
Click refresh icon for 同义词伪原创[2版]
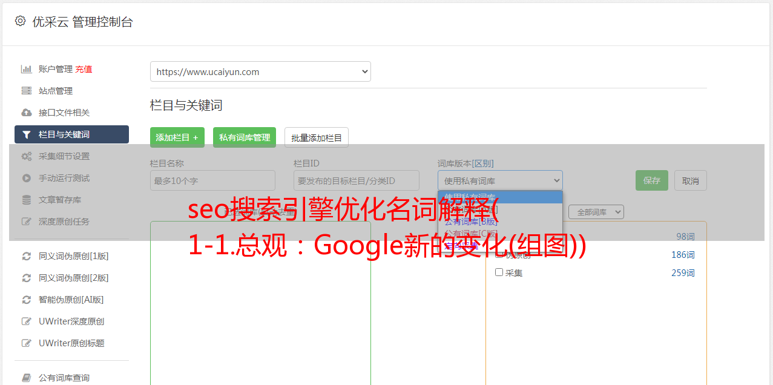[26, 278]
